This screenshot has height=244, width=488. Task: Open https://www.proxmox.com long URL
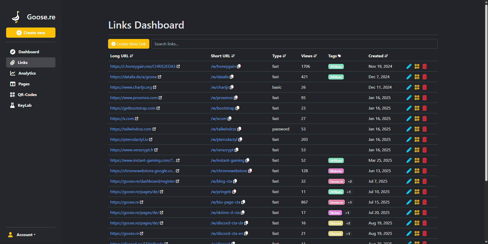[134, 98]
